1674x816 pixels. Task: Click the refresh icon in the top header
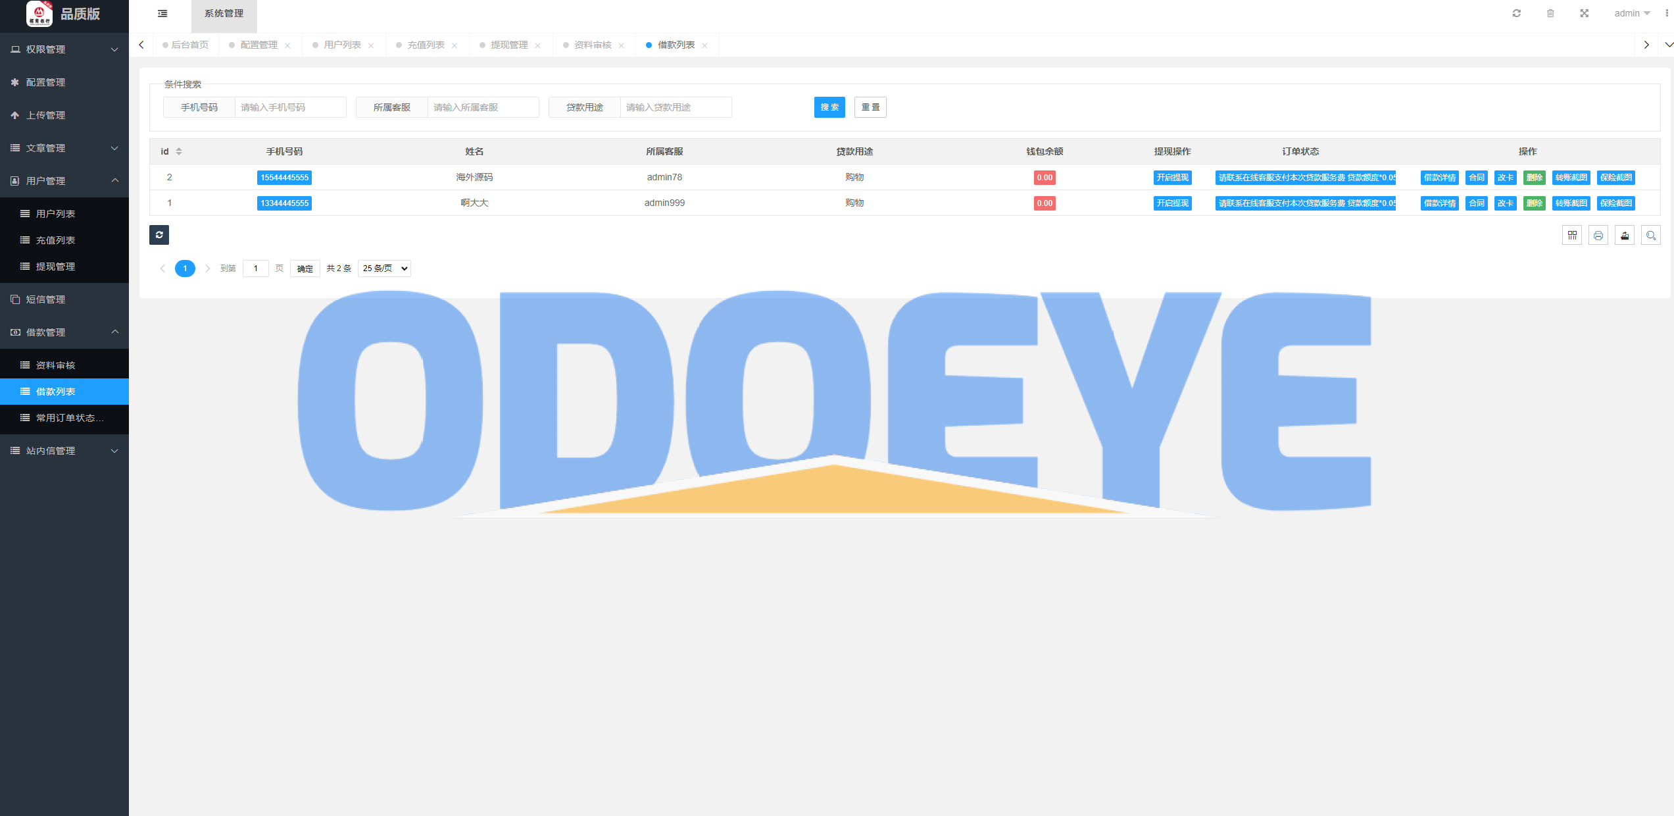pyautogui.click(x=1516, y=13)
